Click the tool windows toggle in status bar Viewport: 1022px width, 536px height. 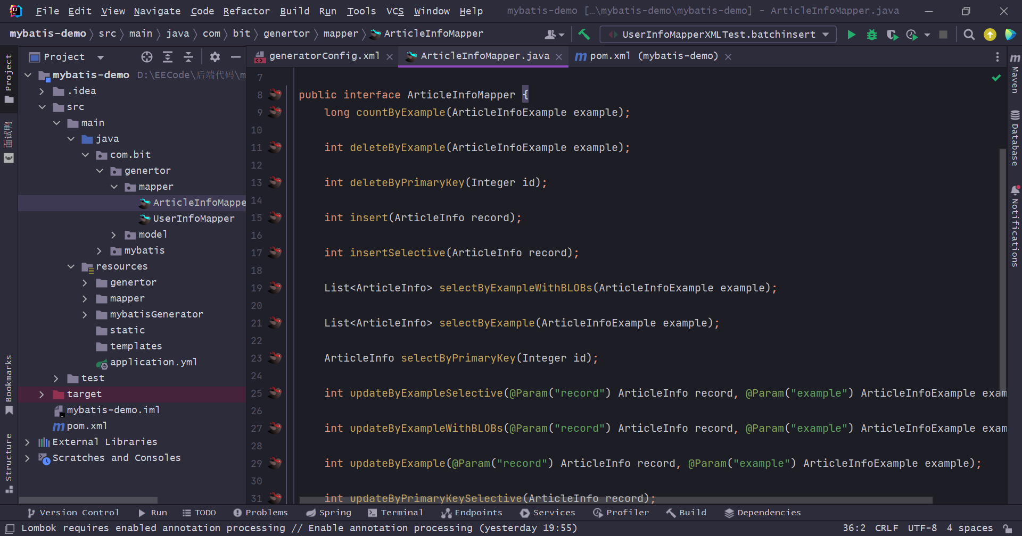(x=9, y=529)
